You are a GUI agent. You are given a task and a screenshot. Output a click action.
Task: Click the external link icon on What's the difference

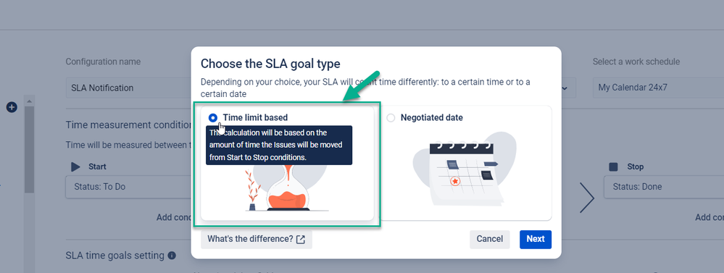(x=301, y=240)
